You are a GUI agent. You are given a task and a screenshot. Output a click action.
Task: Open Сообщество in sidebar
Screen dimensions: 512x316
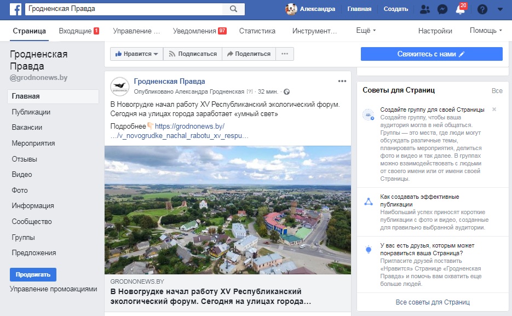[32, 221]
